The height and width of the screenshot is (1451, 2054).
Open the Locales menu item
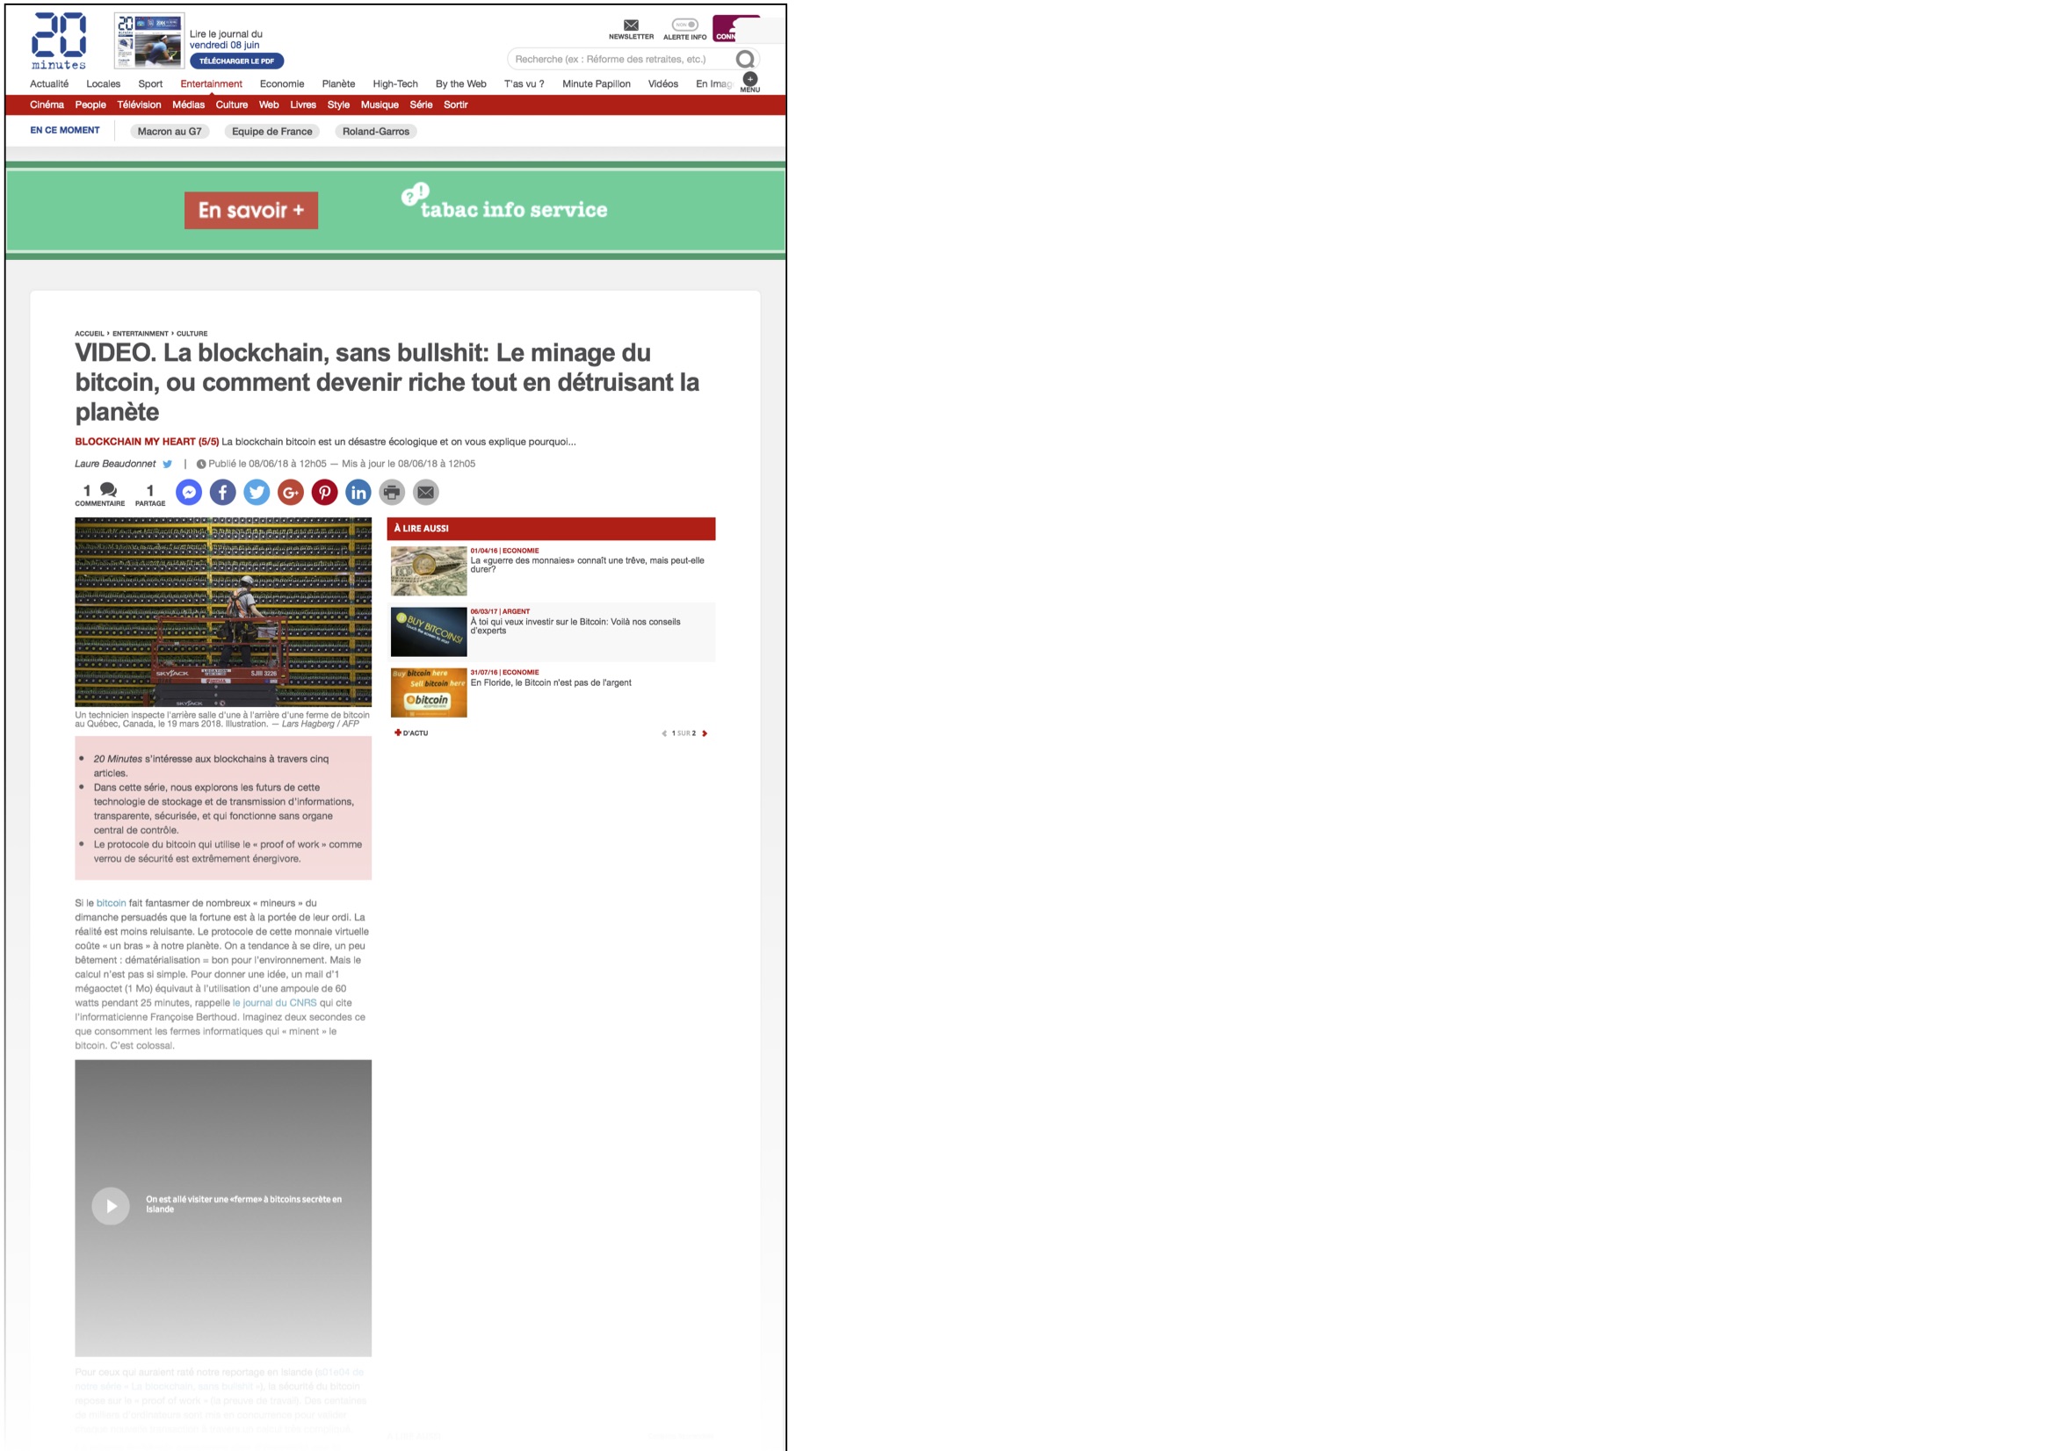104,84
